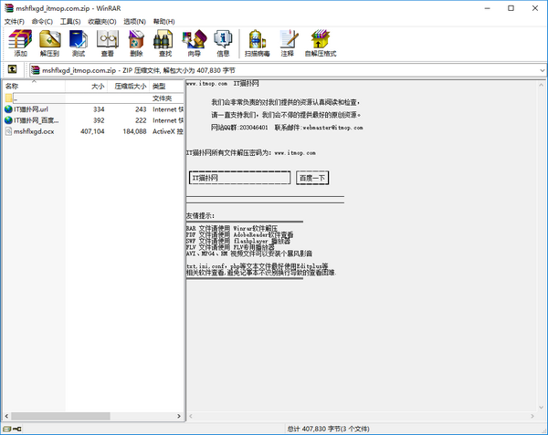548x435 pixels.
Task: Sort by the 类型 column header
Action: click(167, 86)
